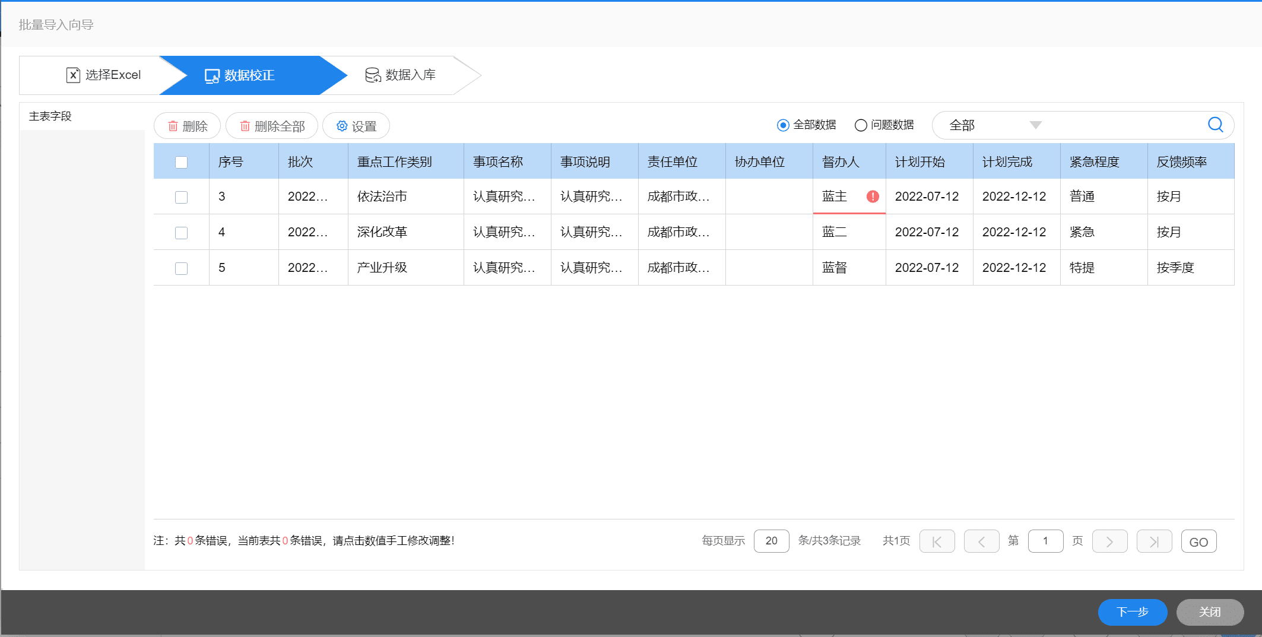Focus the page number field showing 1

click(1045, 541)
